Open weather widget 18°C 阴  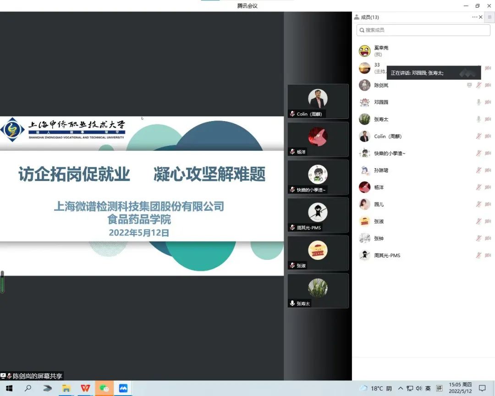coord(376,388)
